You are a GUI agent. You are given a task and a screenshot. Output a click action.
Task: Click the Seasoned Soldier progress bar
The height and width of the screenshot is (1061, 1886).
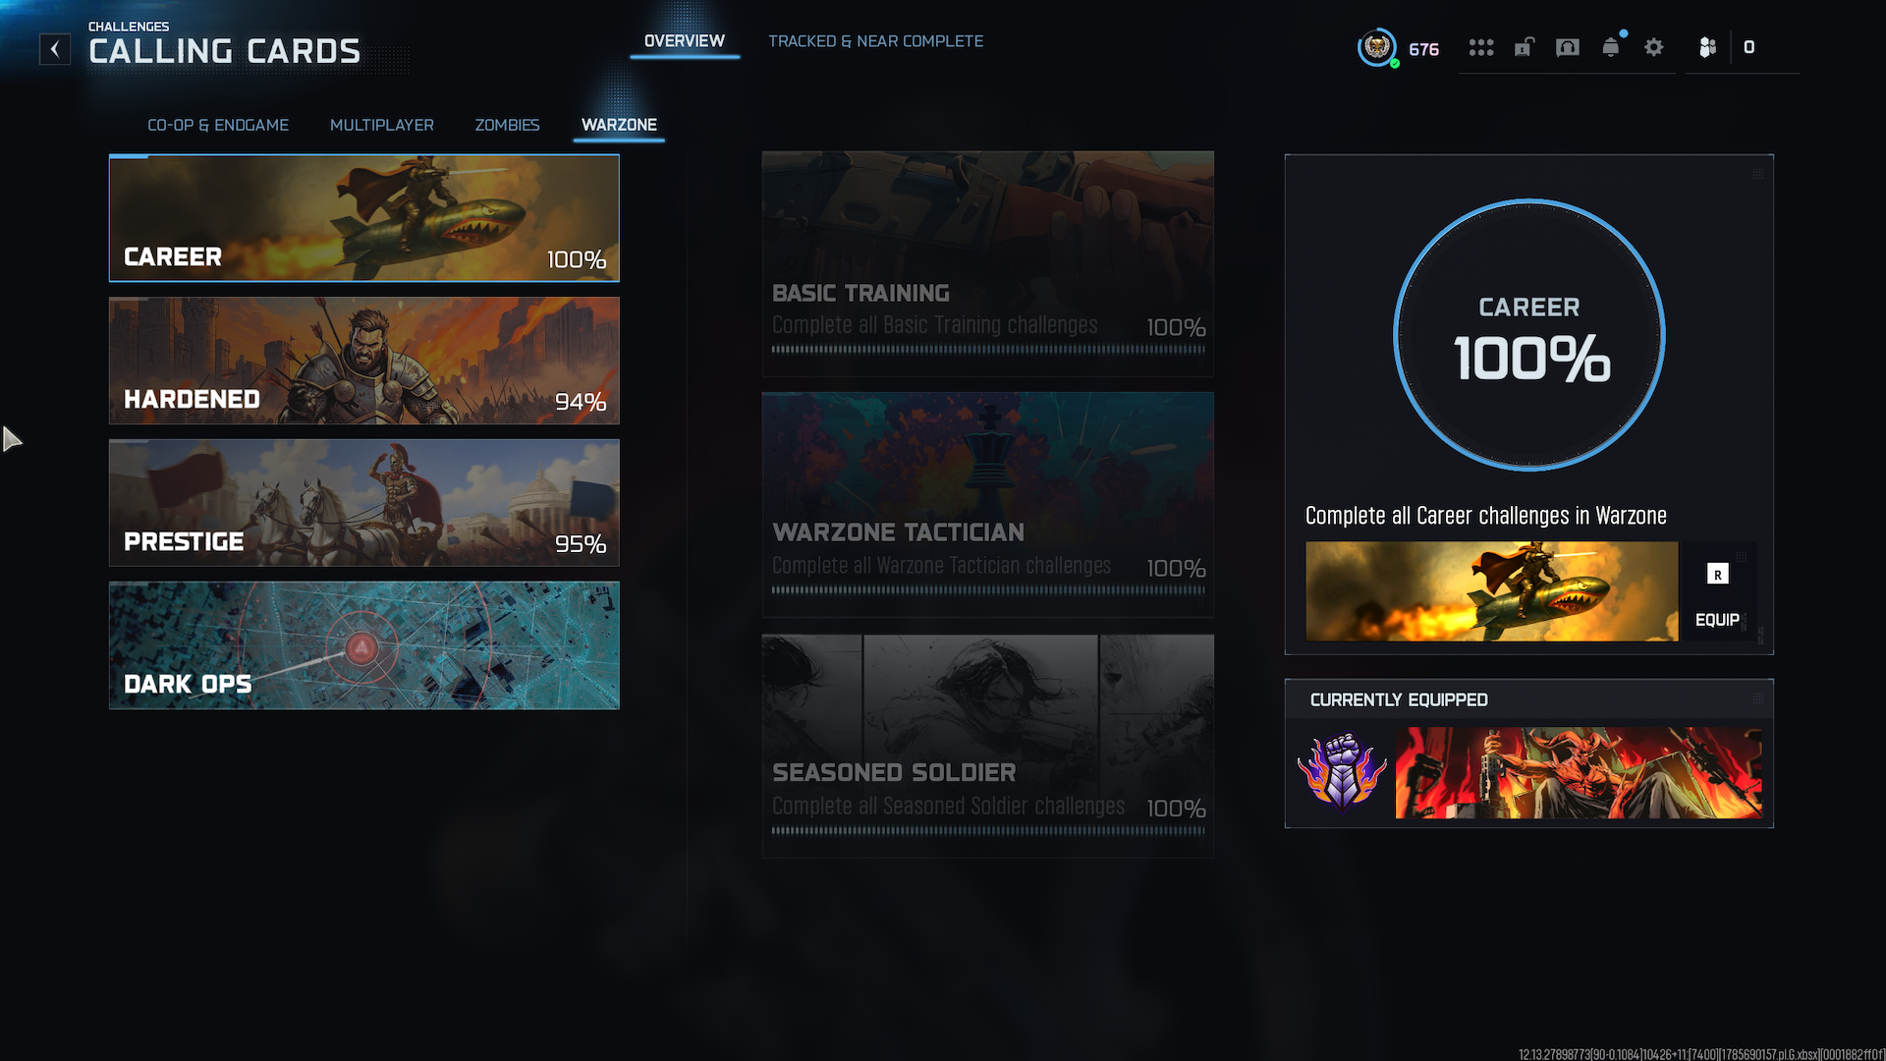click(x=988, y=830)
